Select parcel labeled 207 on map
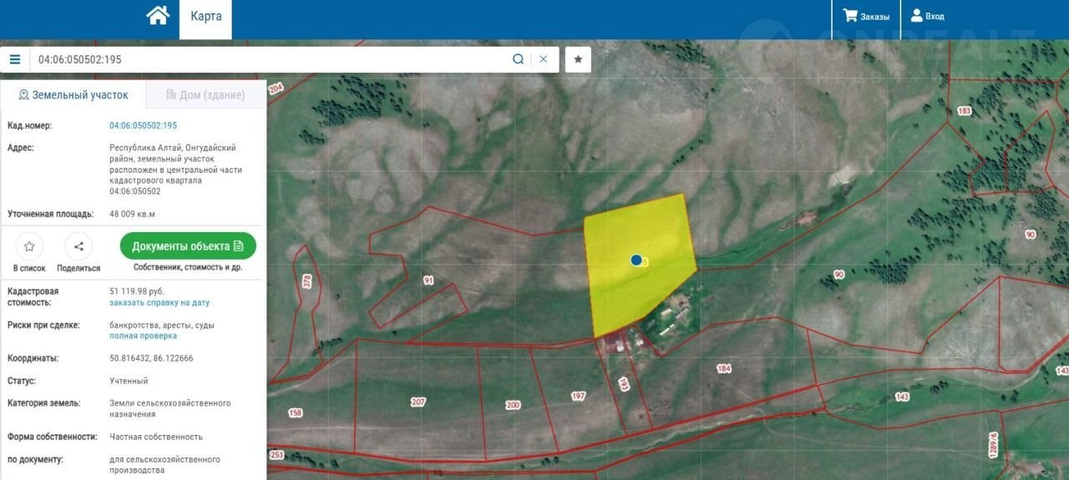The image size is (1069, 480). 418,402
